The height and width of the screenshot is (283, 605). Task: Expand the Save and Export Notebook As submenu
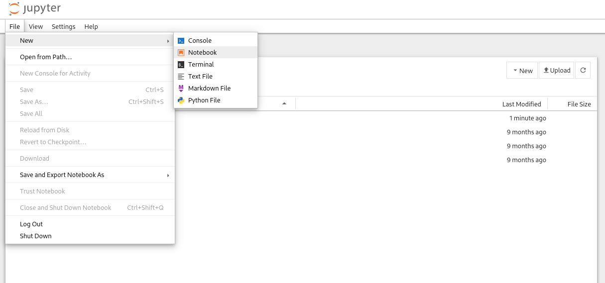(90, 175)
